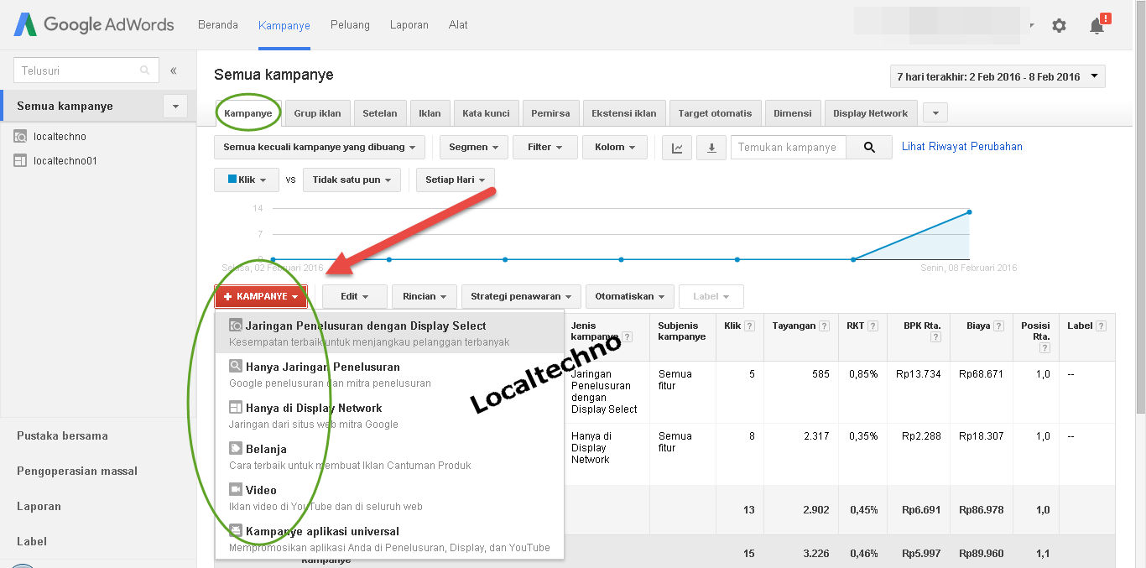Click help icon next to Tayangan column
Image resolution: width=1146 pixels, height=568 pixels.
[x=825, y=326]
